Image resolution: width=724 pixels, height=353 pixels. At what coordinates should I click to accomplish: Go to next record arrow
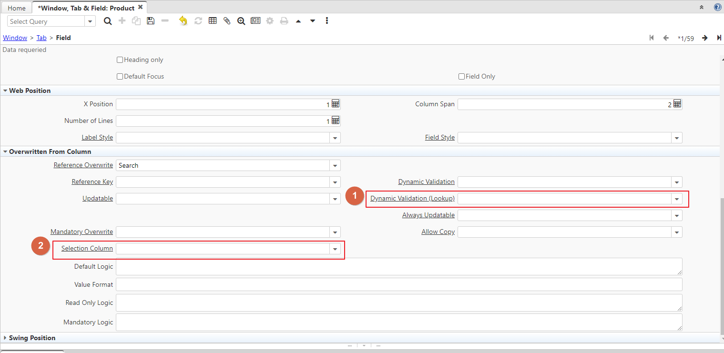[x=704, y=38]
